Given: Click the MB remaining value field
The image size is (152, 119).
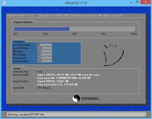Looking at the screenshot, I should [x=44, y=54].
